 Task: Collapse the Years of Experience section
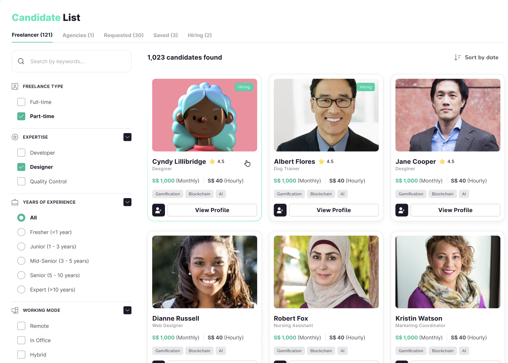pyautogui.click(x=127, y=202)
